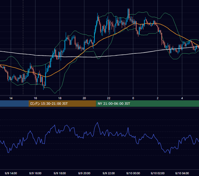Click the 16 hour label on chart axis
The width and height of the screenshot is (199, 176).
35,98
